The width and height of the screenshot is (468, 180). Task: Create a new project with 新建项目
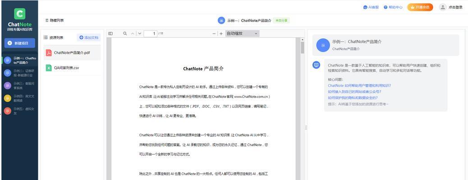click(20, 43)
